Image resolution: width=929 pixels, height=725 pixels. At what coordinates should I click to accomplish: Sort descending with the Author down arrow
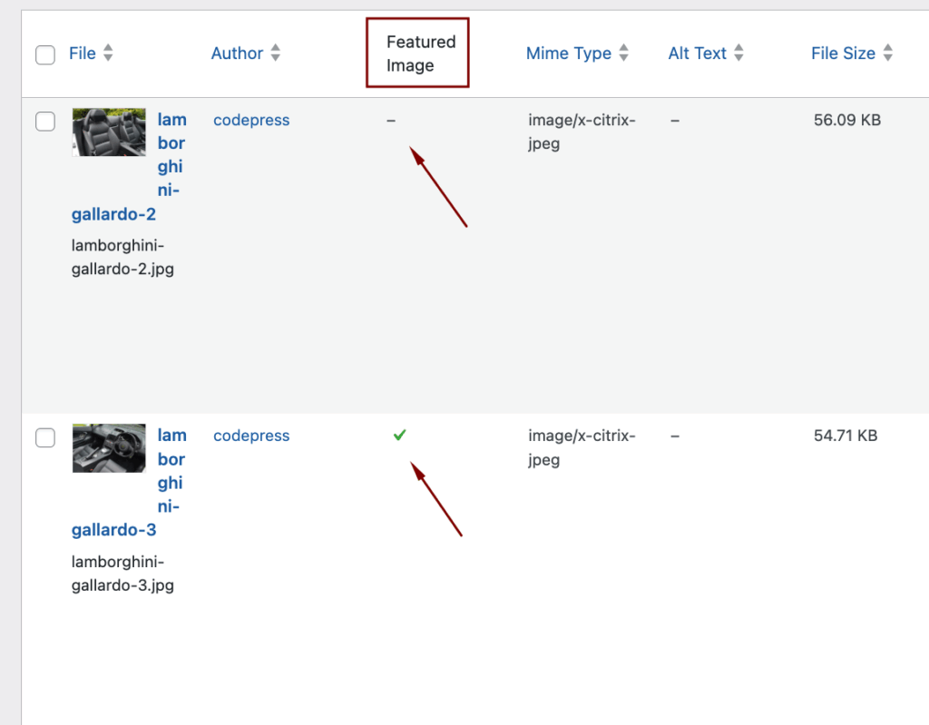pyautogui.click(x=275, y=58)
